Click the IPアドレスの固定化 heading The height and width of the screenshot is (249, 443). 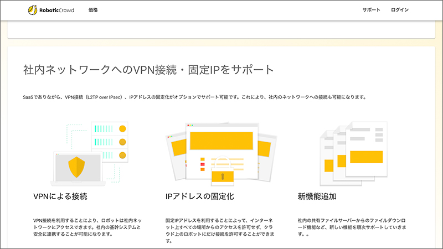pyautogui.click(x=199, y=196)
